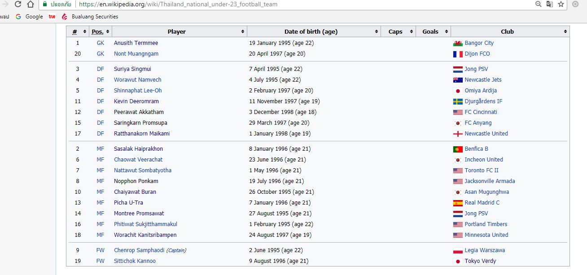Open the Sittichok Kannoo player link

point(135,261)
